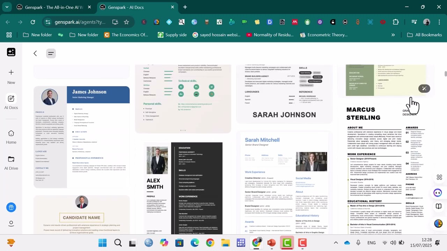447x251 pixels.
Task: Open the browser extensions puzzle icon
Action: tap(396, 22)
